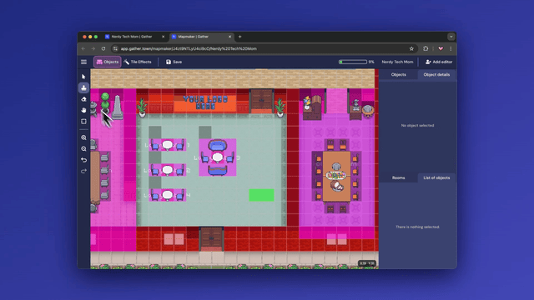Bookmark this page with the star

(x=411, y=48)
